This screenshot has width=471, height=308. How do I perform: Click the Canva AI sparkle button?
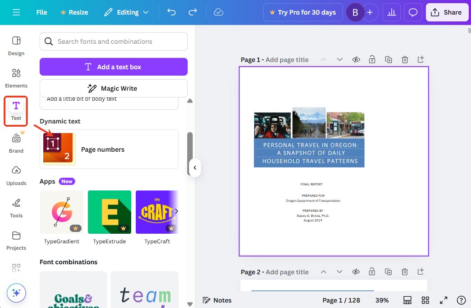click(16, 293)
